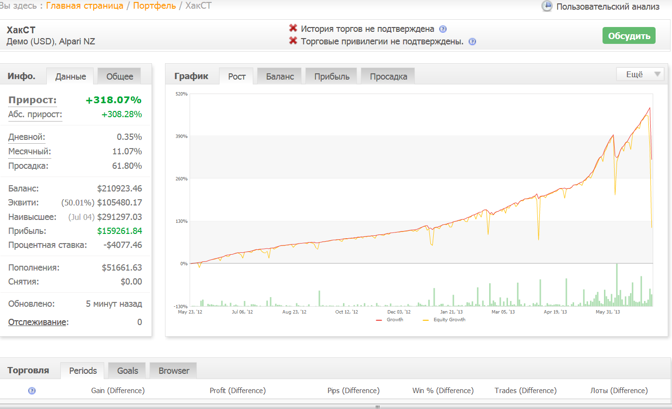Viewport: 672px width, 409px height.
Task: Click the help icon in Торговля table header
Action: [x=32, y=391]
